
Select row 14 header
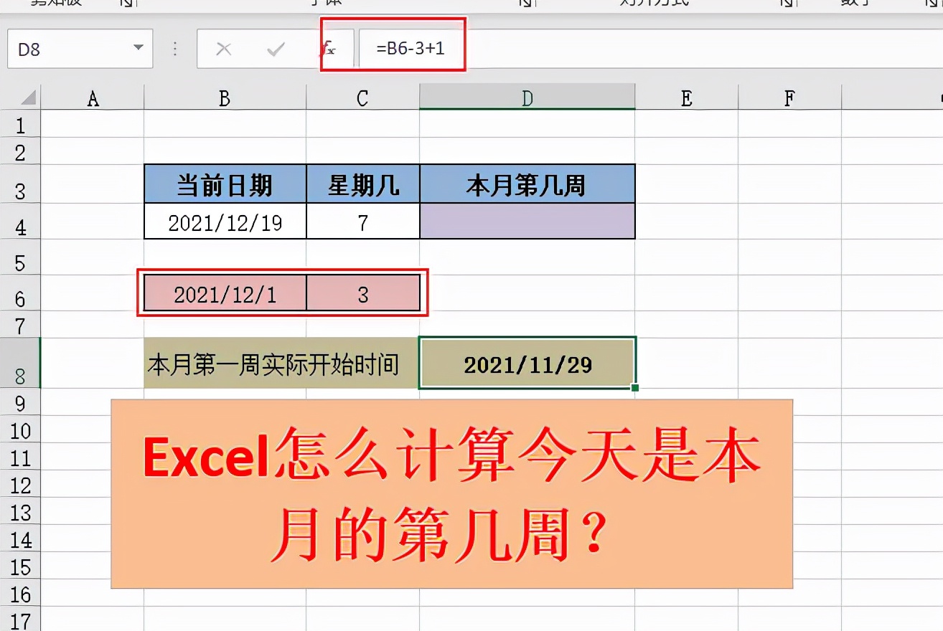tap(20, 539)
